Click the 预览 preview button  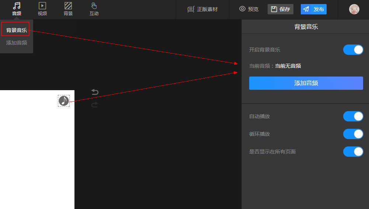[x=249, y=9]
